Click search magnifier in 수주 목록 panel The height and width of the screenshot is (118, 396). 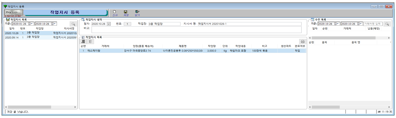(x=387, y=24)
